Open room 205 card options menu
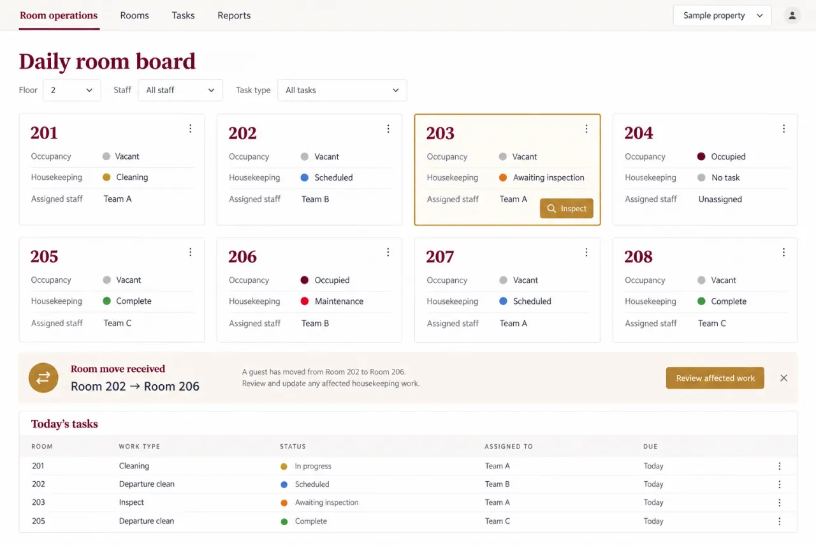 [x=190, y=252]
